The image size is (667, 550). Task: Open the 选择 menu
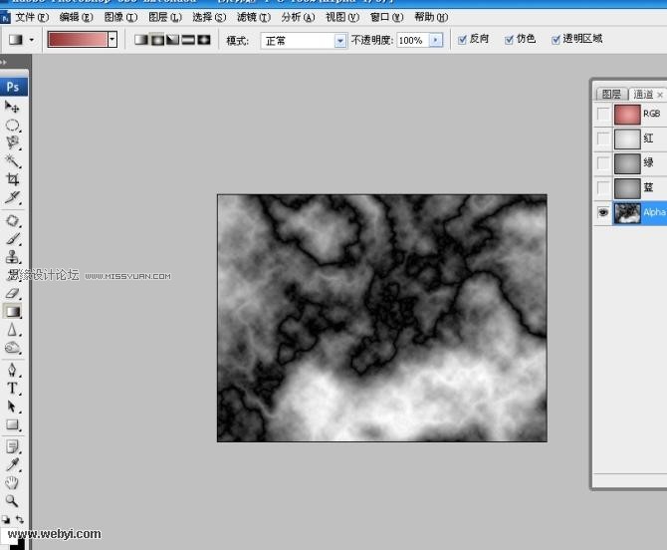point(209,17)
